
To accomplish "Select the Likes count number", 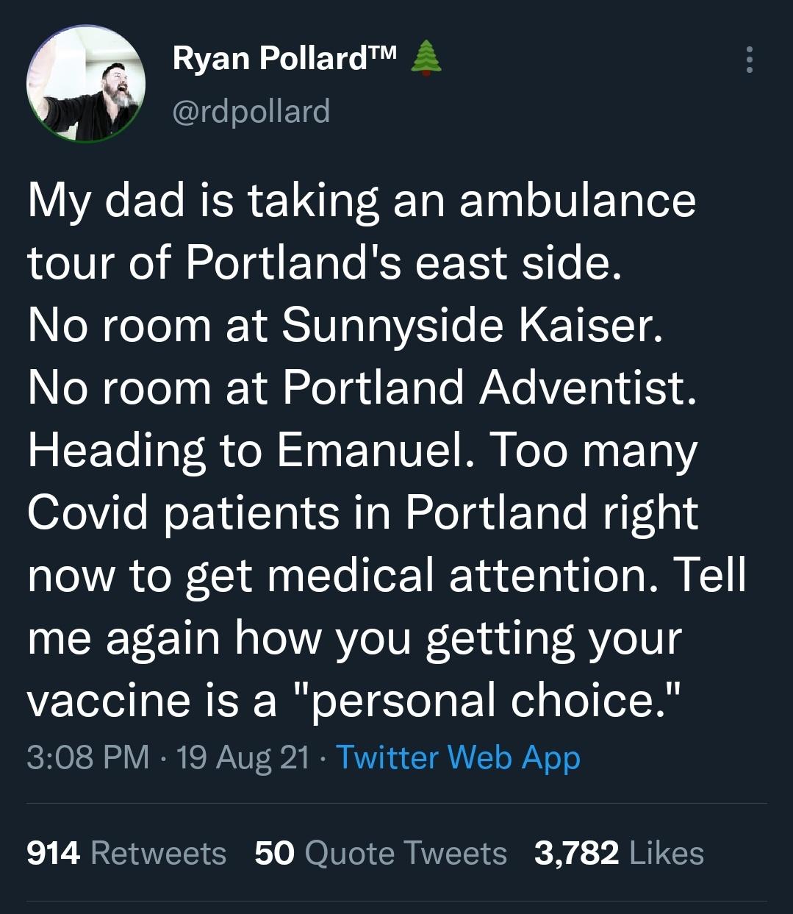I will [573, 853].
